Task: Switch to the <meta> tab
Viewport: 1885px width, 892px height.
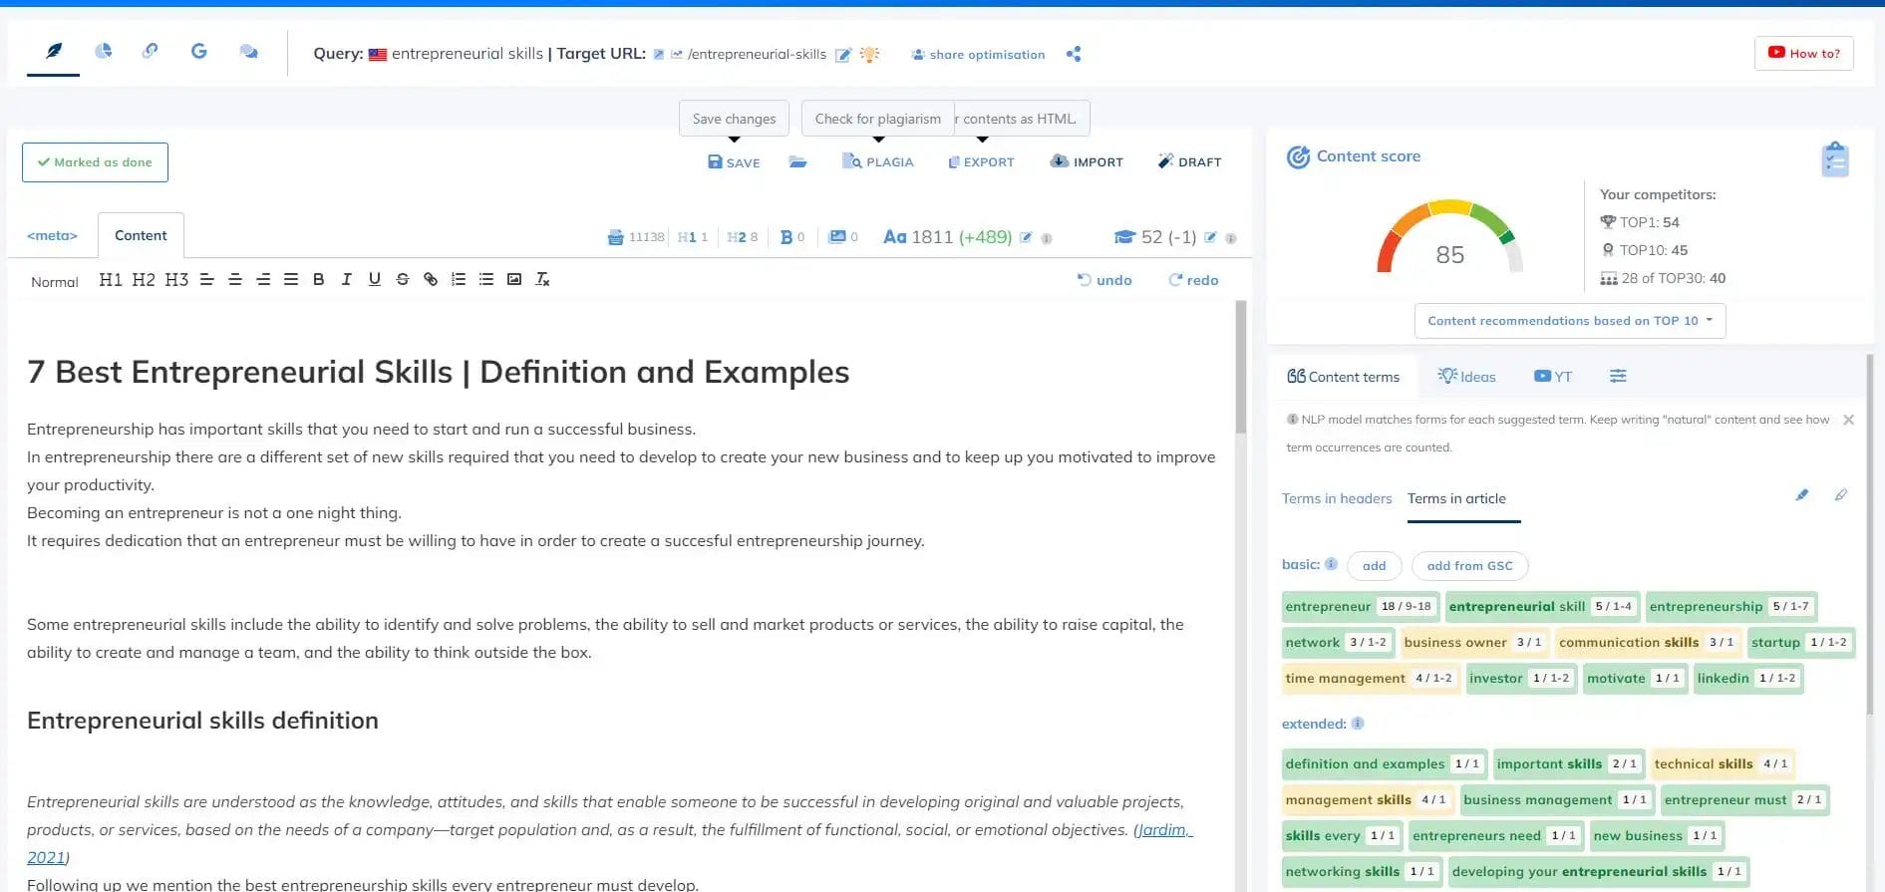Action: [x=52, y=236]
